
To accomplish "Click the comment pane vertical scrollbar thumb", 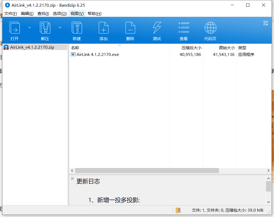I will [x=268, y=186].
